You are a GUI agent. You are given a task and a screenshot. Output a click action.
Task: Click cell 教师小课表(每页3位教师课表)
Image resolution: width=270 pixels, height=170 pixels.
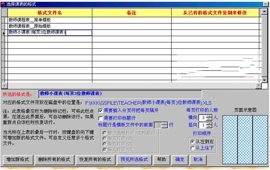[50, 33]
